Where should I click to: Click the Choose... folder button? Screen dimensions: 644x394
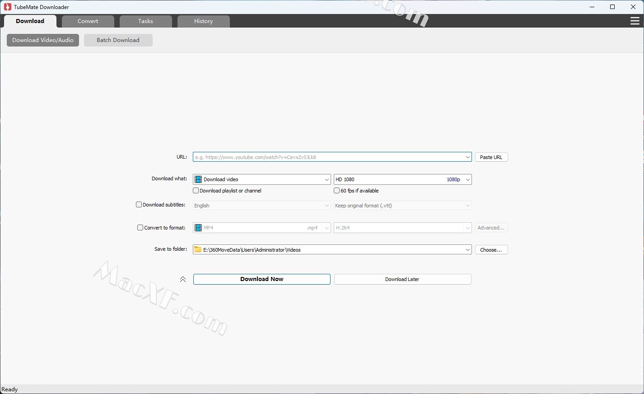[491, 250]
